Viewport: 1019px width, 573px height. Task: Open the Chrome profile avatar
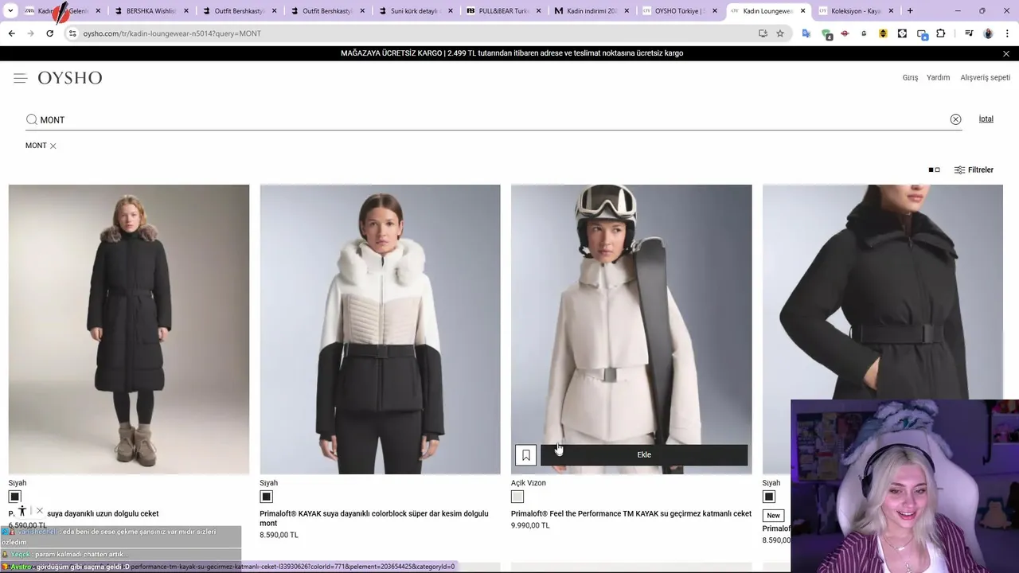click(988, 33)
